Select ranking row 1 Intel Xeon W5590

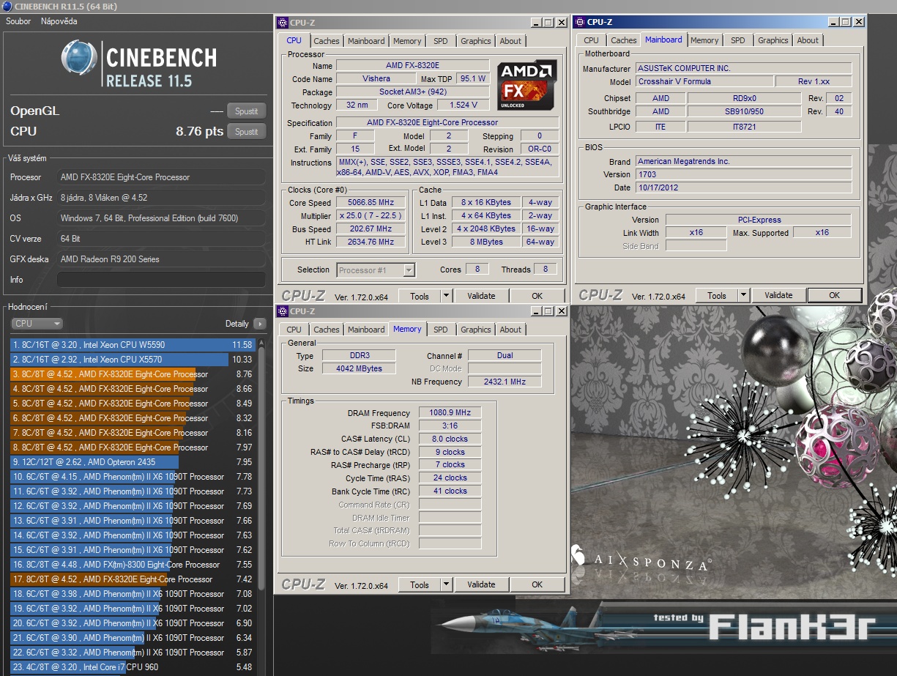point(133,345)
